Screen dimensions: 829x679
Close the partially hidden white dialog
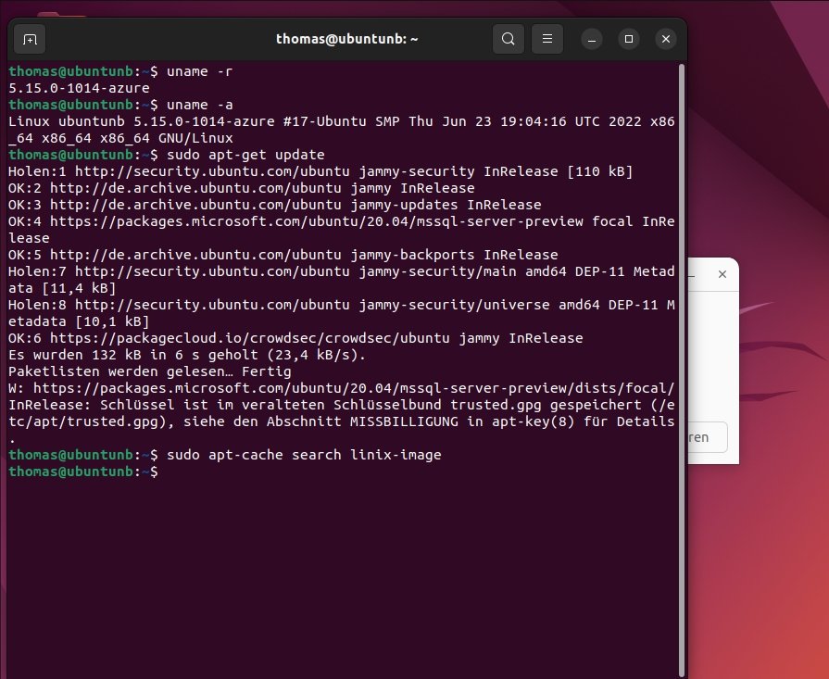722,274
